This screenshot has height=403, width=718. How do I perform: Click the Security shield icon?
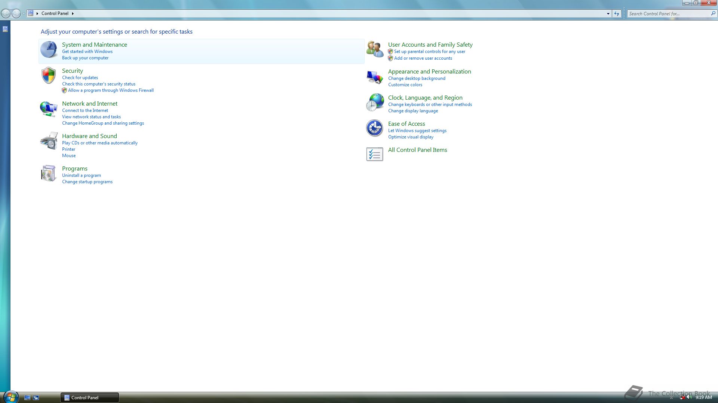[49, 75]
